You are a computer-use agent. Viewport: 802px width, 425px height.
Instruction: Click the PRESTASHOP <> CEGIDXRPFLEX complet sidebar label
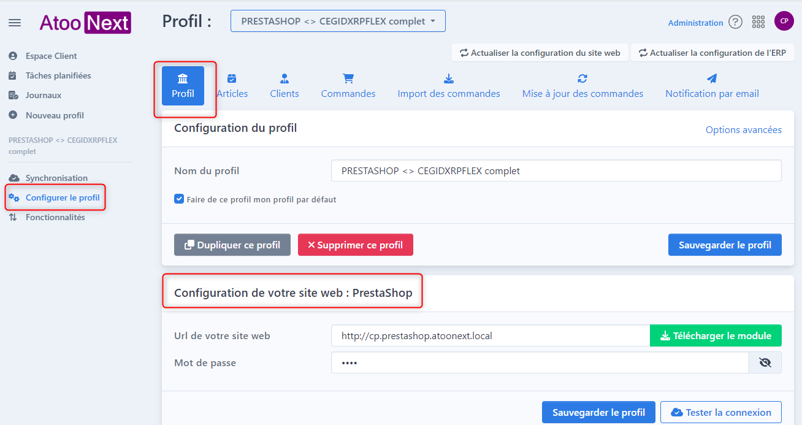pyautogui.click(x=63, y=145)
